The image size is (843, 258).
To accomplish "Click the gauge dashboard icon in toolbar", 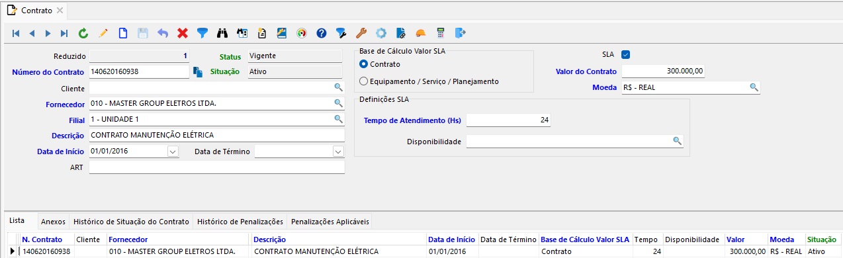I will [302, 32].
